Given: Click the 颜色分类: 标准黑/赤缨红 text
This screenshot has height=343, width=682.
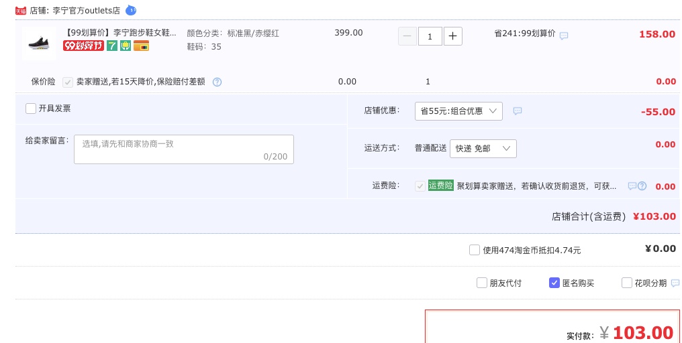Looking at the screenshot, I should click(233, 33).
